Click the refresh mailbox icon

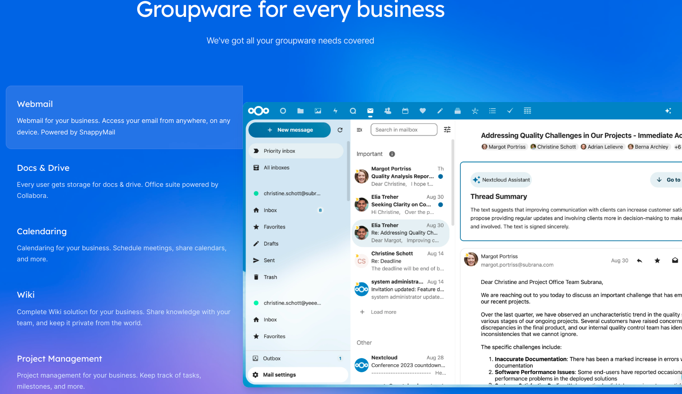coord(340,130)
